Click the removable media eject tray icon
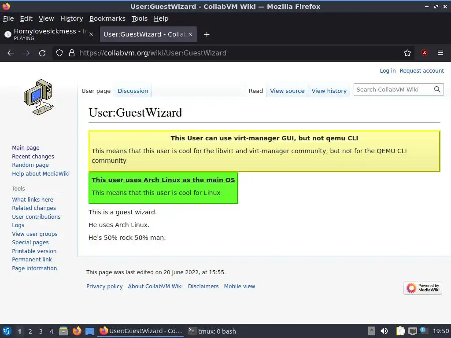This screenshot has height=338, width=451. coord(372,331)
